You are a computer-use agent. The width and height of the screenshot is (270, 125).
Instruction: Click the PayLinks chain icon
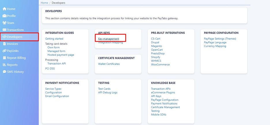(4, 51)
